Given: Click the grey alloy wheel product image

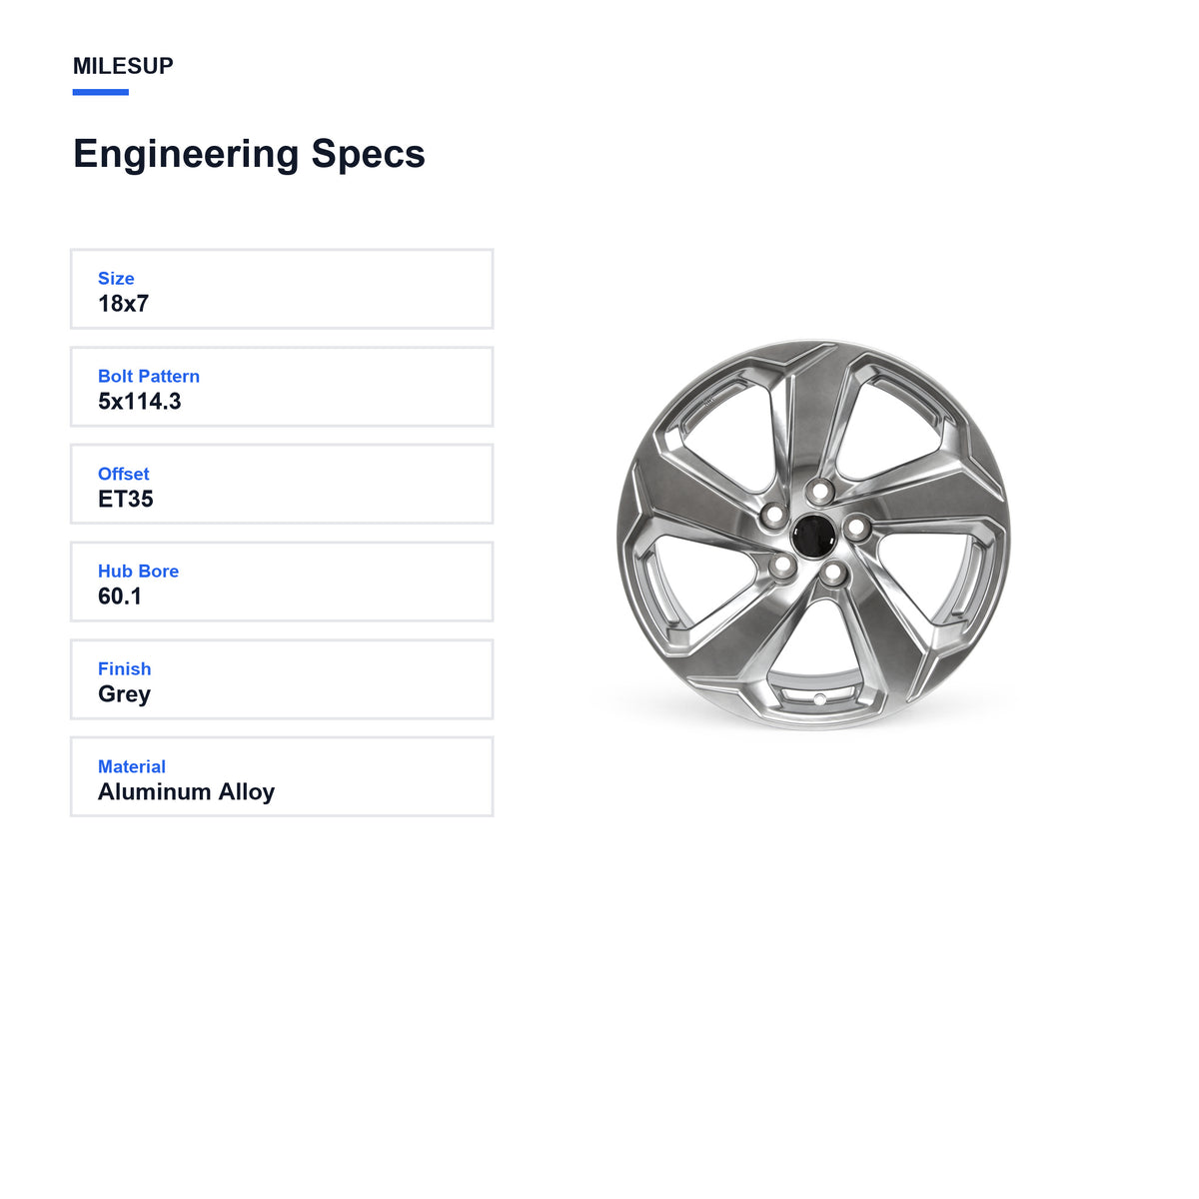Looking at the screenshot, I should 813,535.
